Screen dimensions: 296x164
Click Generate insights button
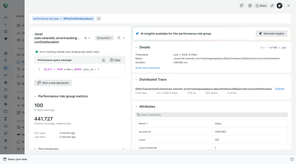pyautogui.click(x=271, y=33)
